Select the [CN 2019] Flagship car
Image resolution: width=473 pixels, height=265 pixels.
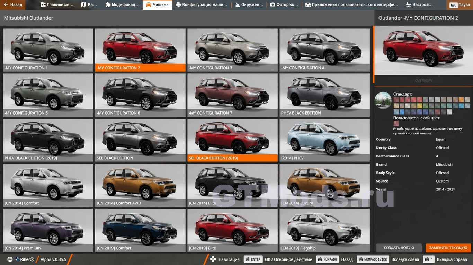pyautogui.click(x=324, y=230)
